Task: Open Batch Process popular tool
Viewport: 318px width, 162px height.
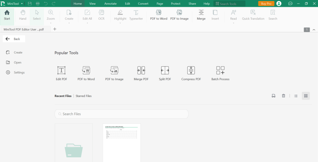Action: coord(220,73)
